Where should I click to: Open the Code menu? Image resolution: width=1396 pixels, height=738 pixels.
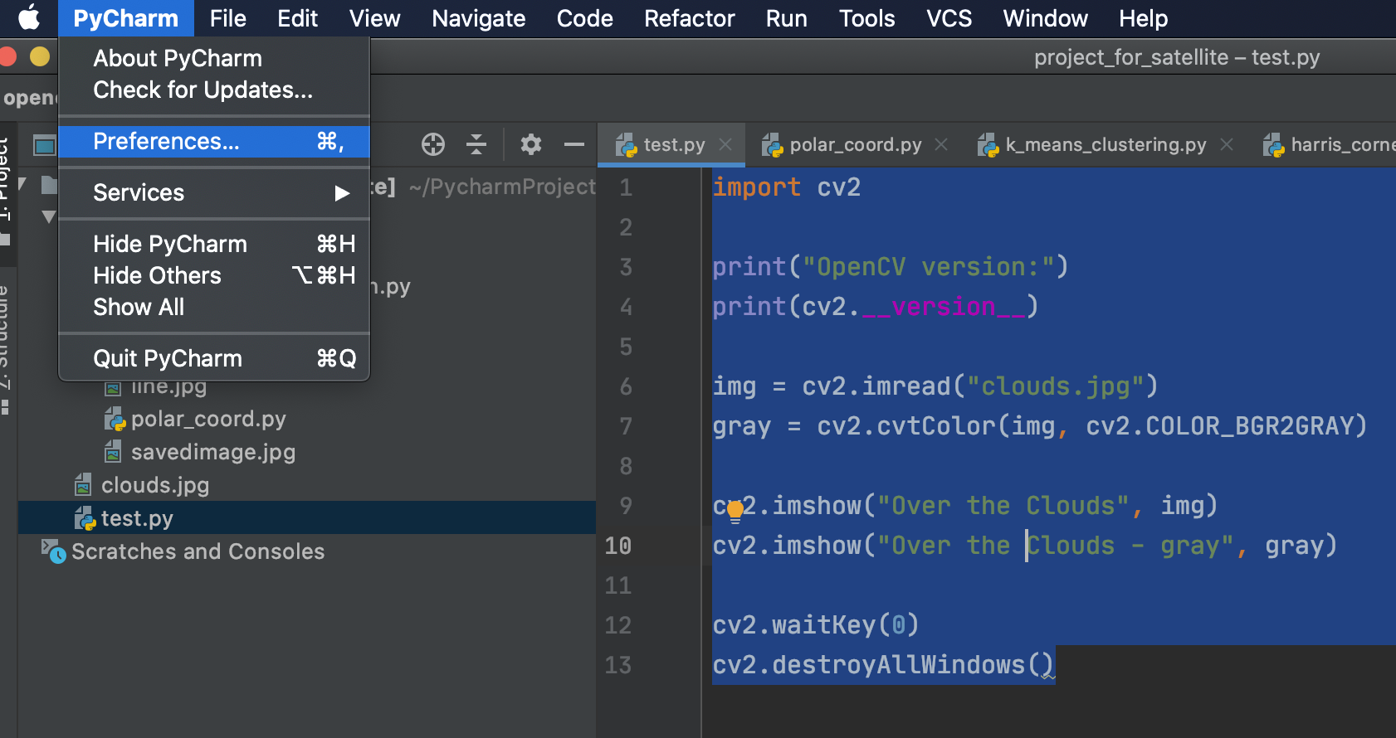click(584, 18)
